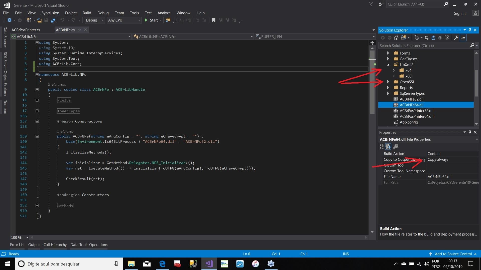Collapse the Constructors region at line 137
481x270 pixels.
click(37, 121)
